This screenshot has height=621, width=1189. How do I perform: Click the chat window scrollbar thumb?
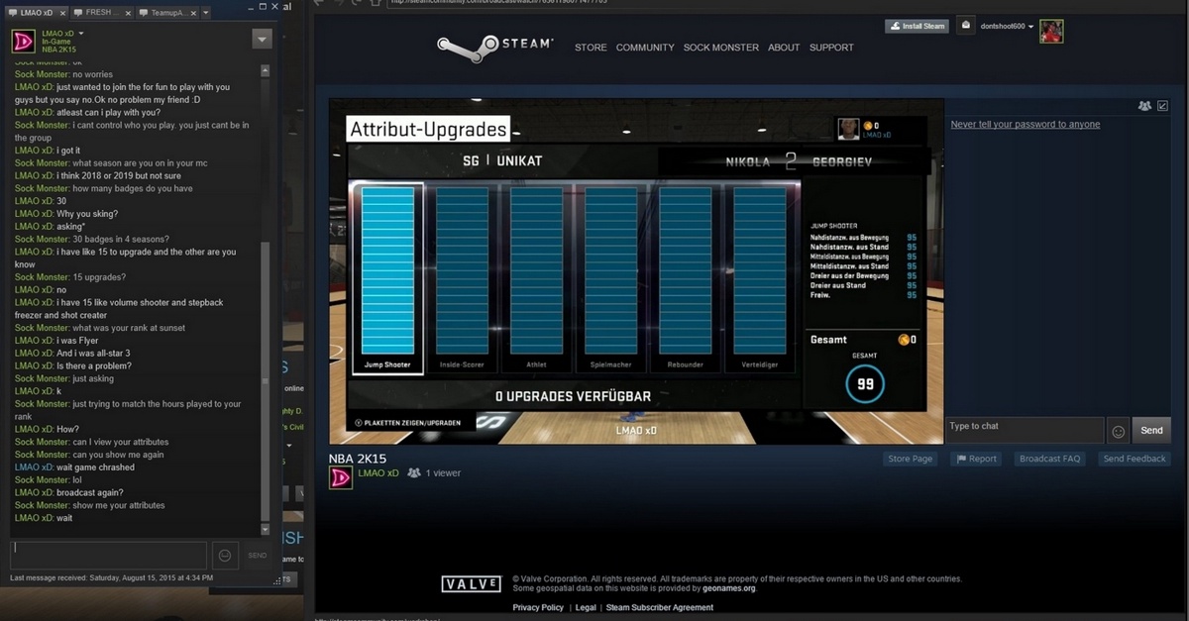(265, 380)
